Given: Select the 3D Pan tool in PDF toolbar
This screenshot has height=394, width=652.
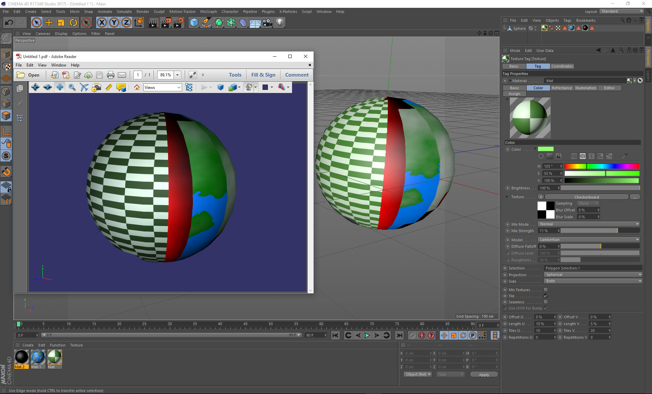Looking at the screenshot, I should tap(60, 88).
